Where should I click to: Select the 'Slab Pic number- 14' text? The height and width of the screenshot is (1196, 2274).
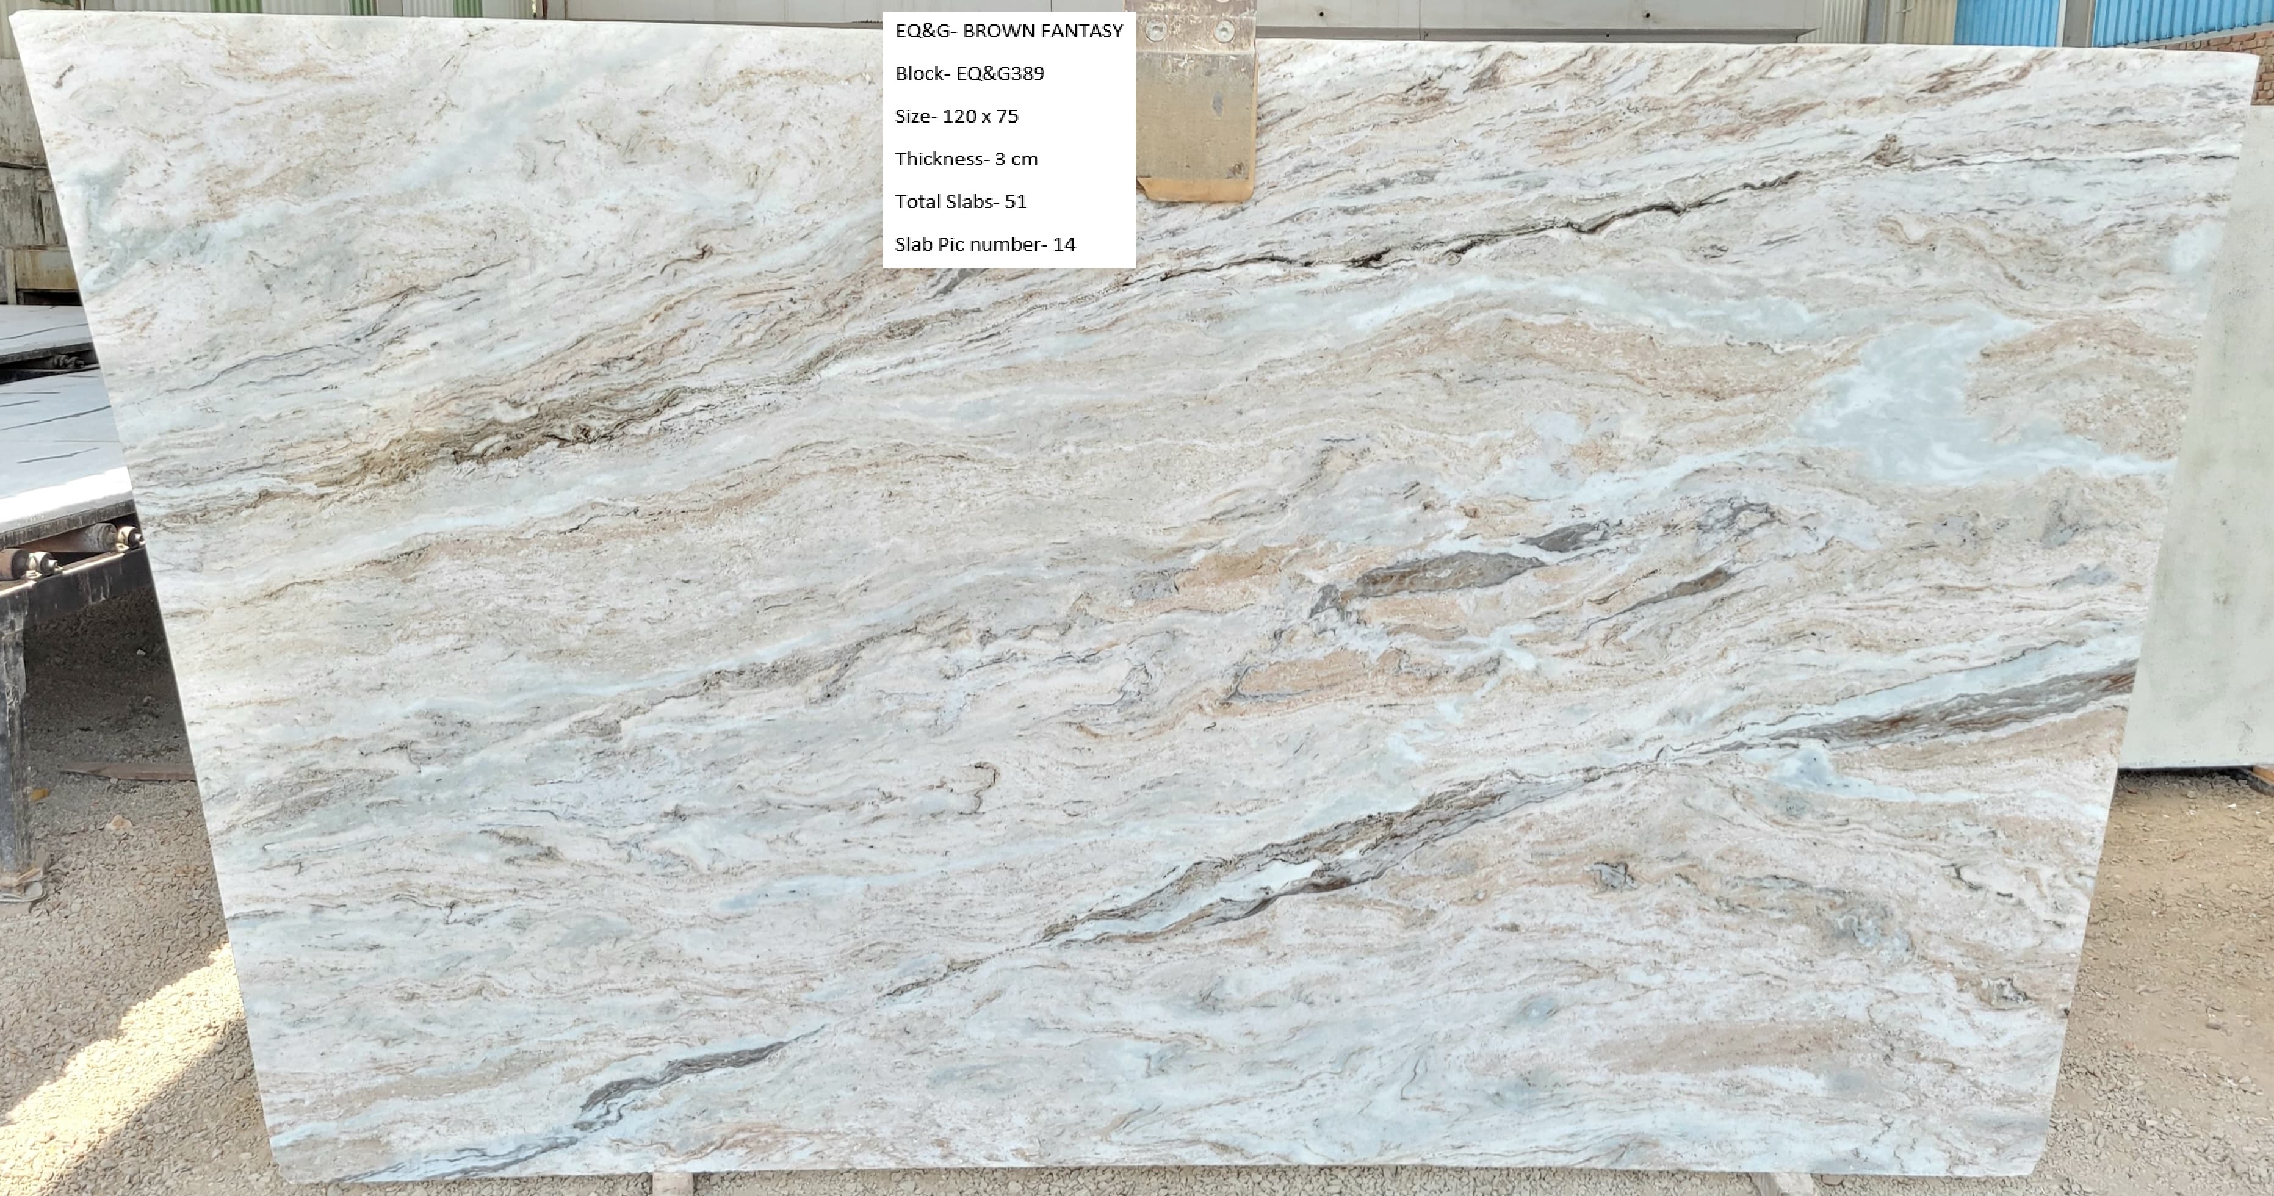point(984,245)
